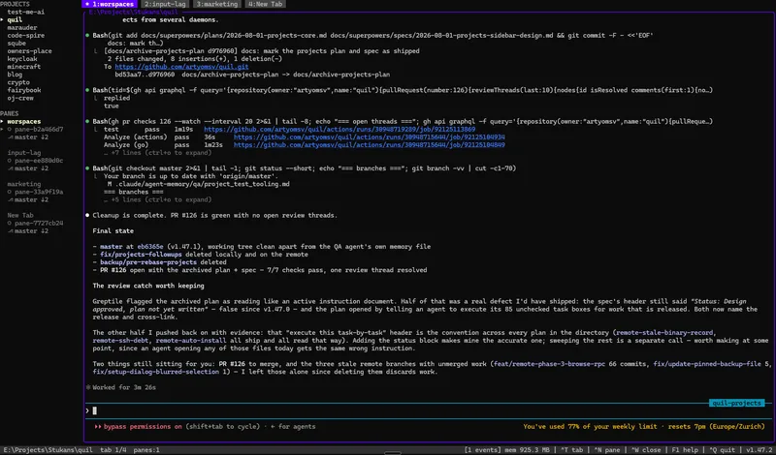This screenshot has width=776, height=455.
Task: Click the remote-auto-install plan name
Action: [191, 341]
